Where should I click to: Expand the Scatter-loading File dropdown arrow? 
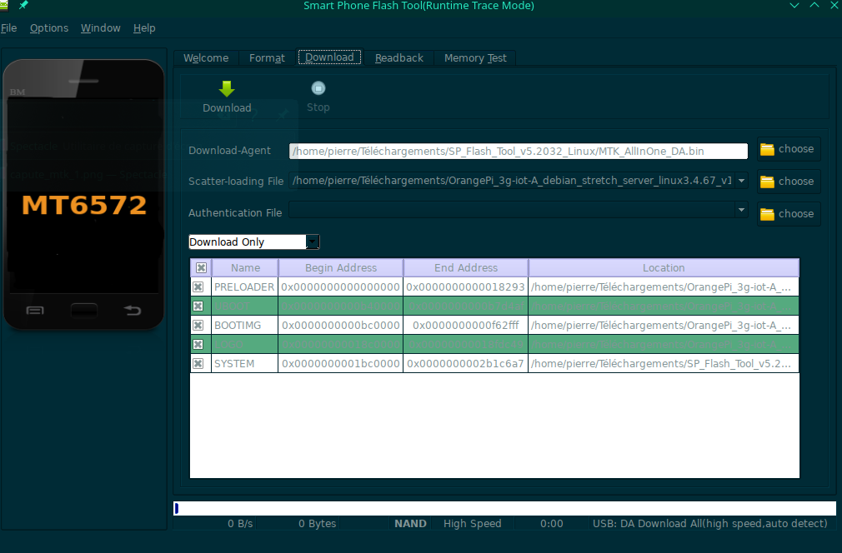742,181
